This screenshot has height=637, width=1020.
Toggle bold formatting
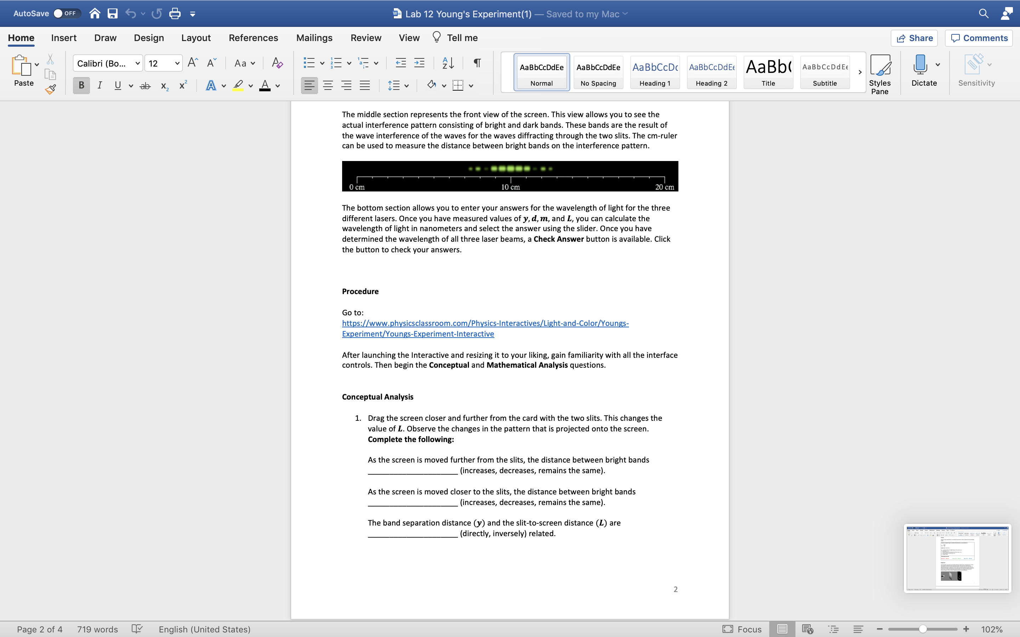click(81, 86)
